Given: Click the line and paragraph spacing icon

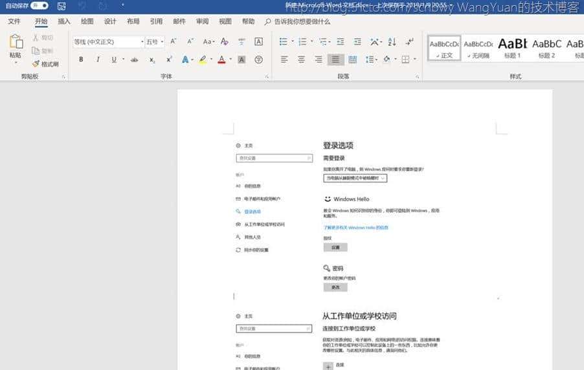Looking at the screenshot, I should point(370,59).
